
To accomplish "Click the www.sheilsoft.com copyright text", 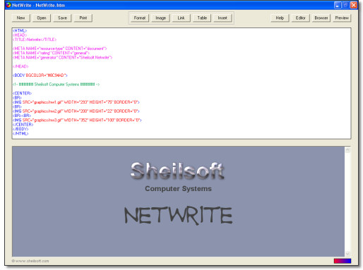I will point(30,261).
